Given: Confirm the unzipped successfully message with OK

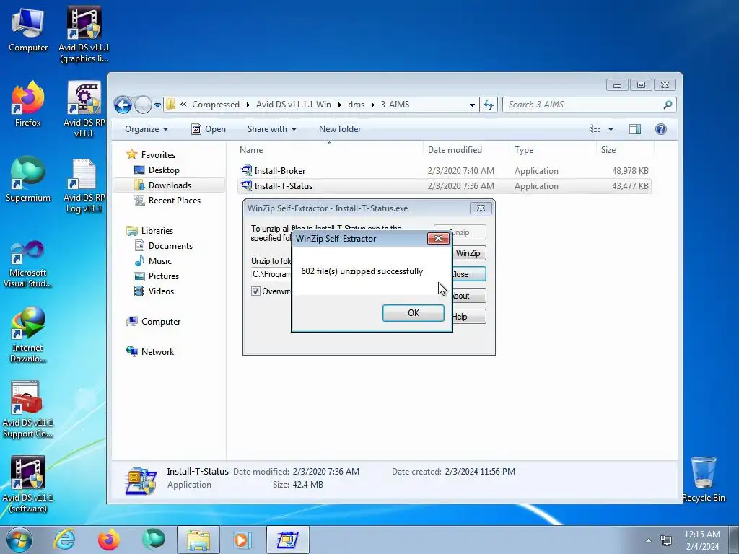Looking at the screenshot, I should pyautogui.click(x=413, y=313).
